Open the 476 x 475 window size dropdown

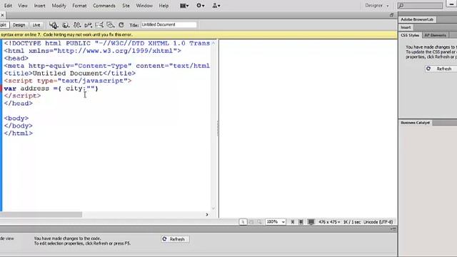pyautogui.click(x=329, y=222)
